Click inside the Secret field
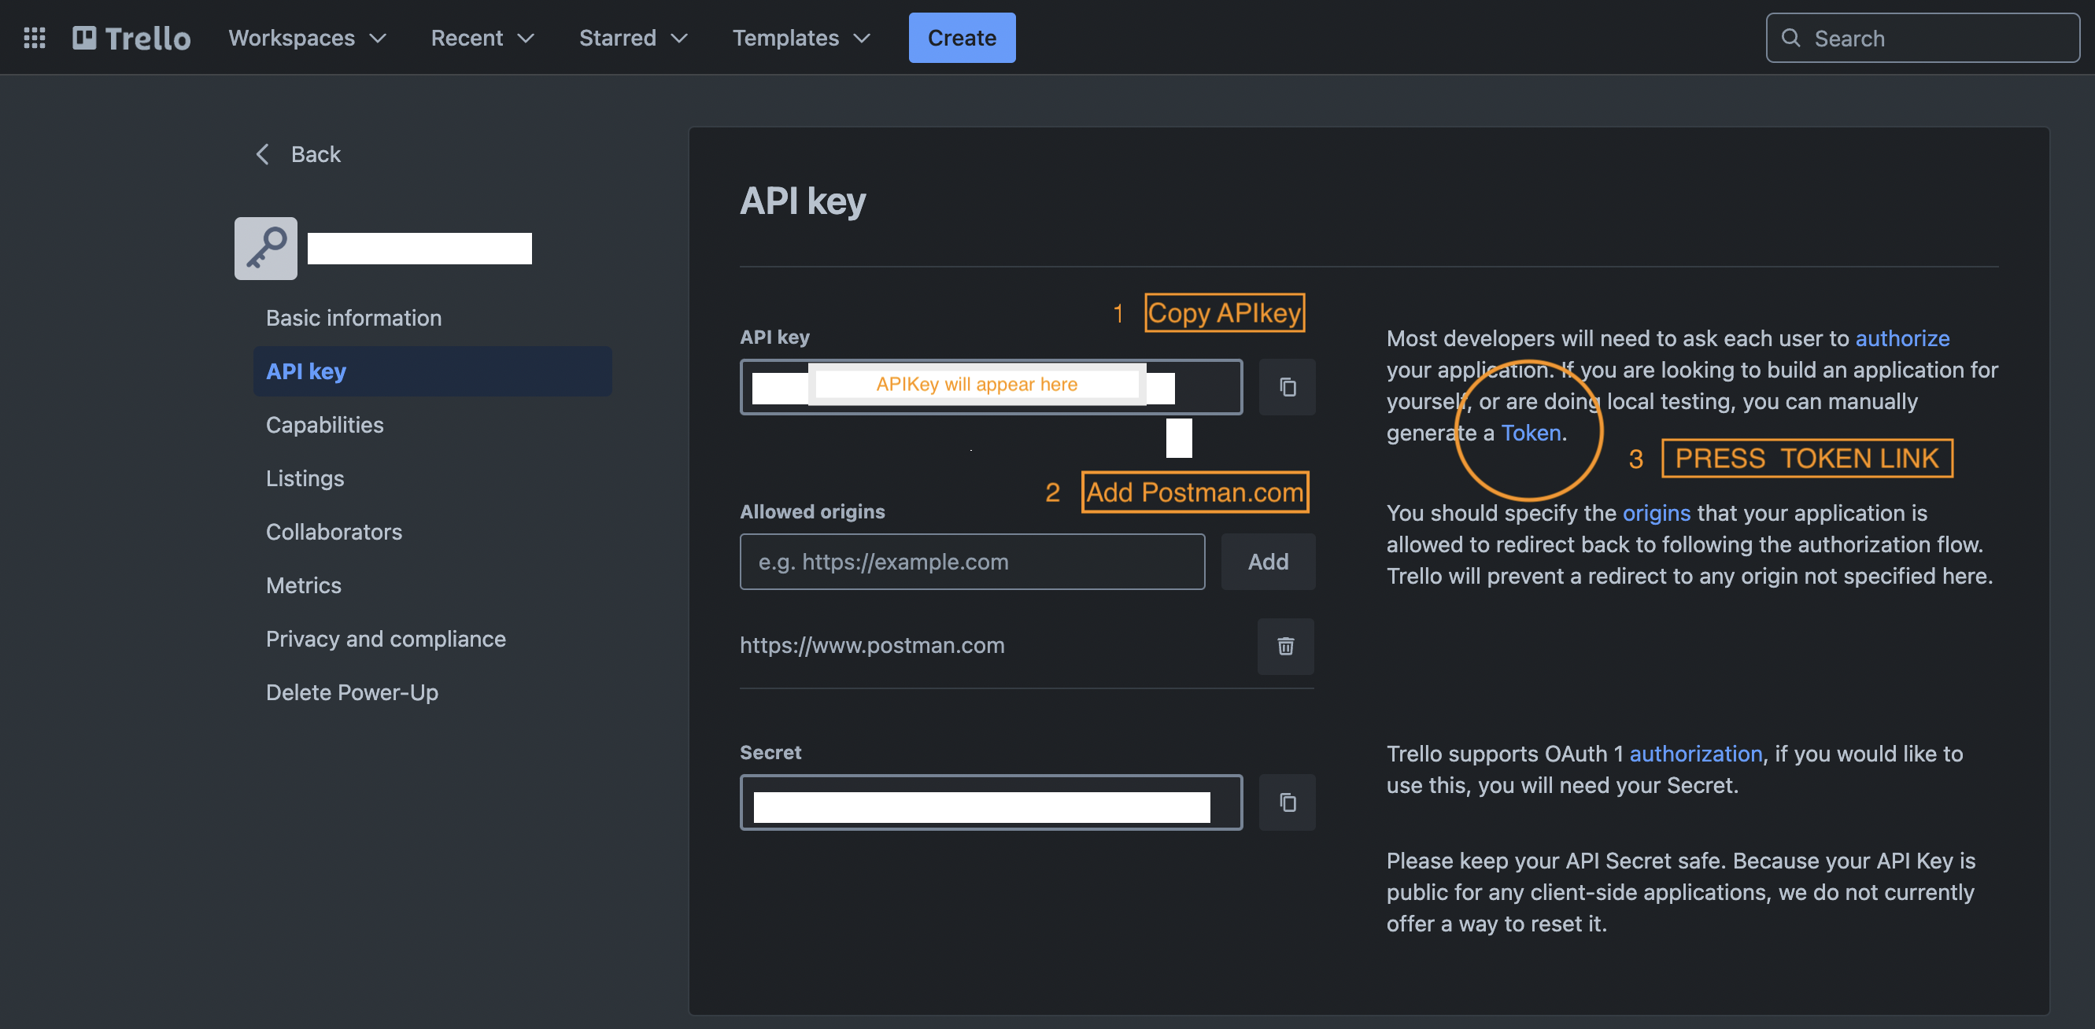The image size is (2095, 1029). pyautogui.click(x=991, y=802)
